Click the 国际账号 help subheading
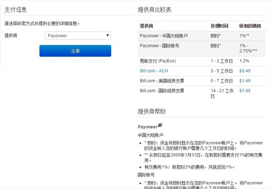276x189 pixels. tap(146, 175)
